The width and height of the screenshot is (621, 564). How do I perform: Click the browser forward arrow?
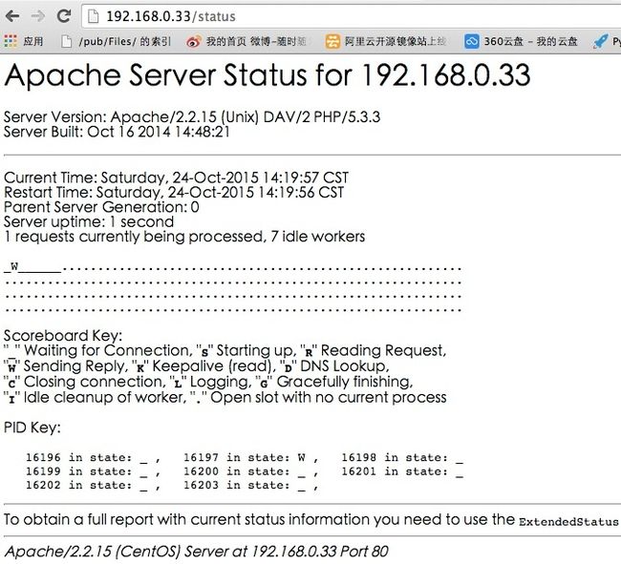pyautogui.click(x=38, y=16)
